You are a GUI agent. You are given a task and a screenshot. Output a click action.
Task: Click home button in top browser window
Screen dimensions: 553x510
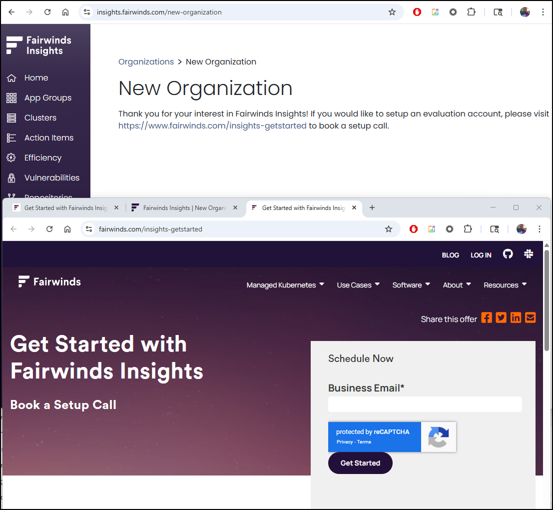pos(65,12)
